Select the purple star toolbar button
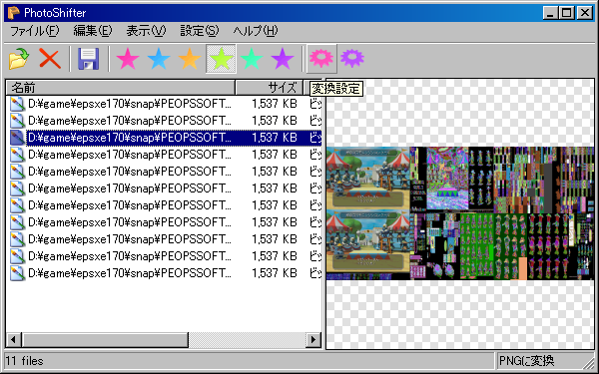This screenshot has width=599, height=374. click(283, 59)
